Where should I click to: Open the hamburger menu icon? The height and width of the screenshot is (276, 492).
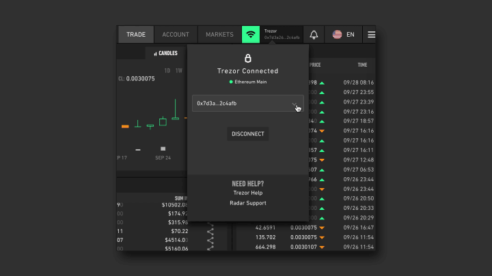[371, 35]
